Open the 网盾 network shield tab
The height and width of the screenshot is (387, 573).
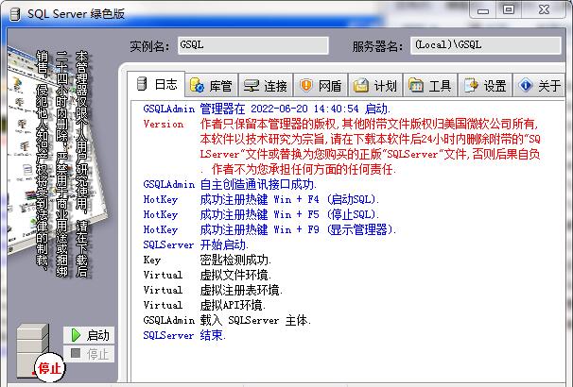coord(321,86)
